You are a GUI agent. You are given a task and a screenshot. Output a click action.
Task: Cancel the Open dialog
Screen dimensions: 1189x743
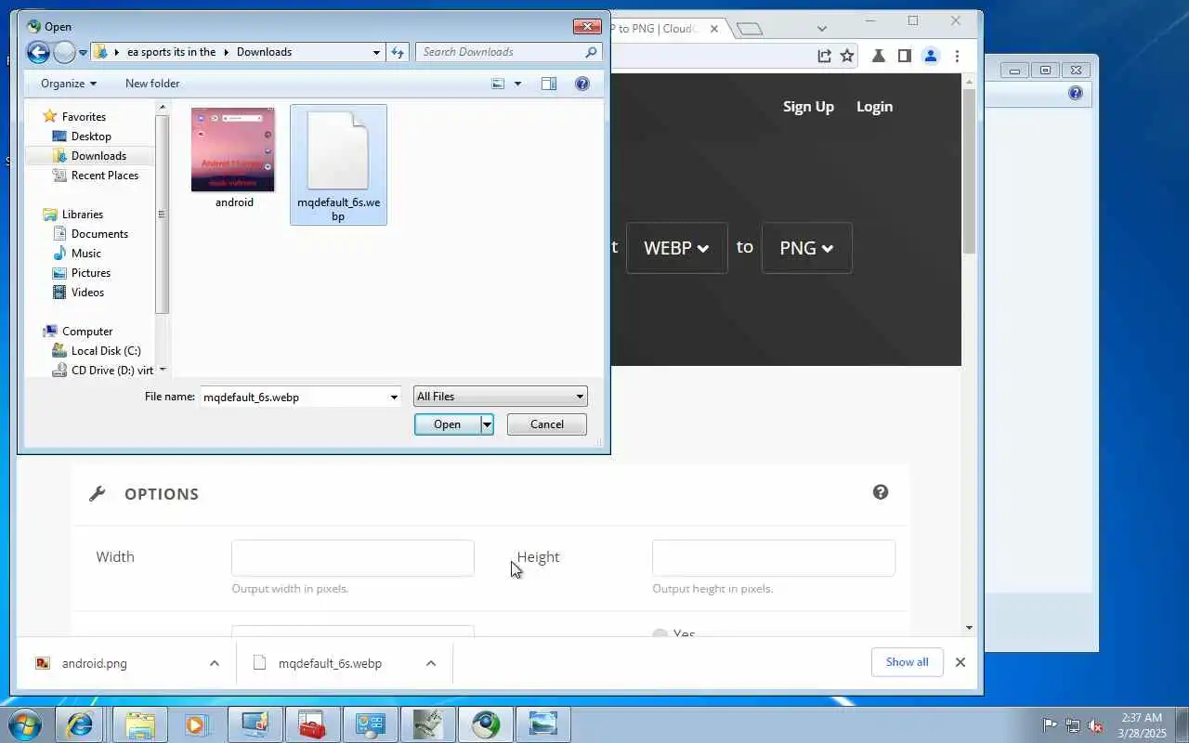(x=547, y=424)
